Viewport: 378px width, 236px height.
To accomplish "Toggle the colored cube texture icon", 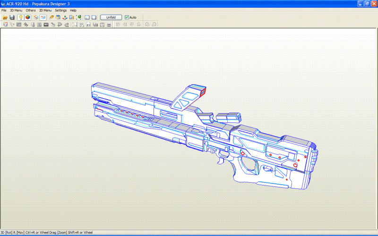I will point(28,17).
